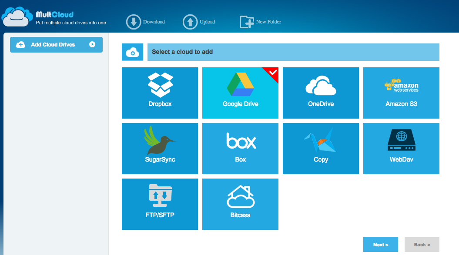Click the Download toolbar button
The width and height of the screenshot is (459, 255).
[x=146, y=22]
